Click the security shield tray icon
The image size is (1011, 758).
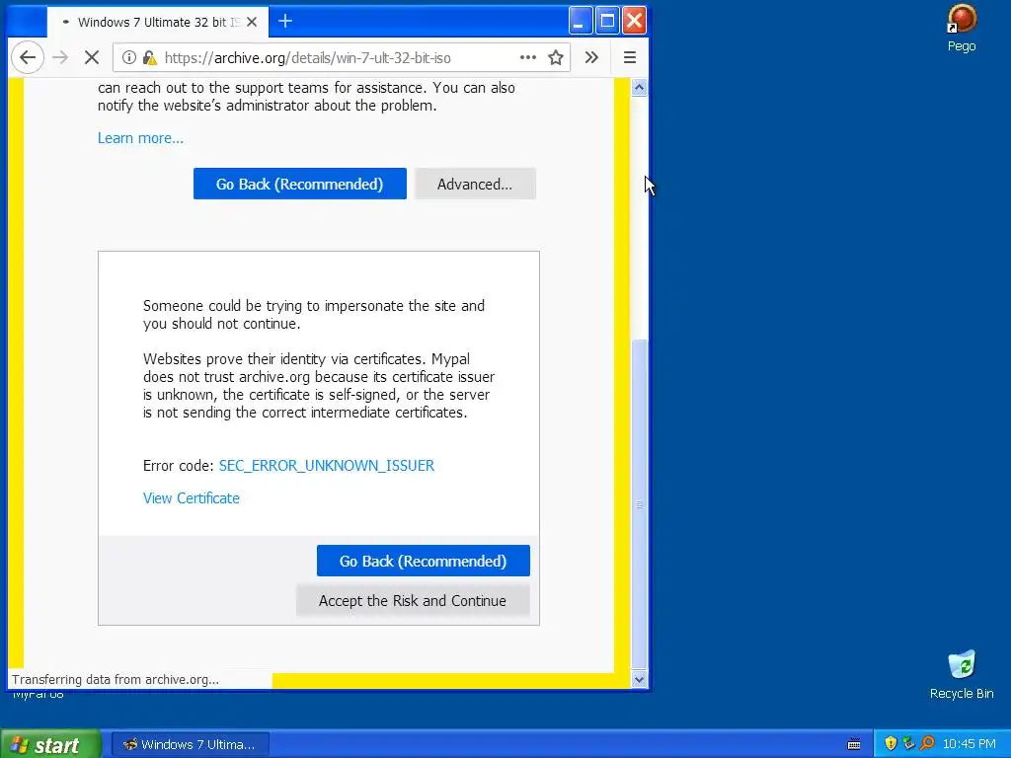tap(891, 744)
